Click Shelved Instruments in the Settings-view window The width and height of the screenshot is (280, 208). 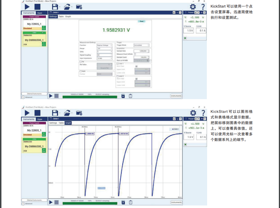(x=34, y=94)
